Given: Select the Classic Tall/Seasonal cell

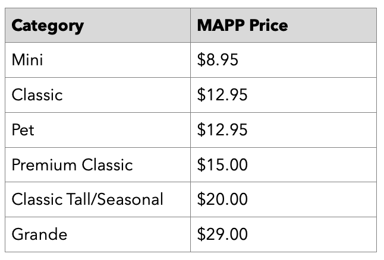Looking at the screenshot, I should tap(97, 199).
